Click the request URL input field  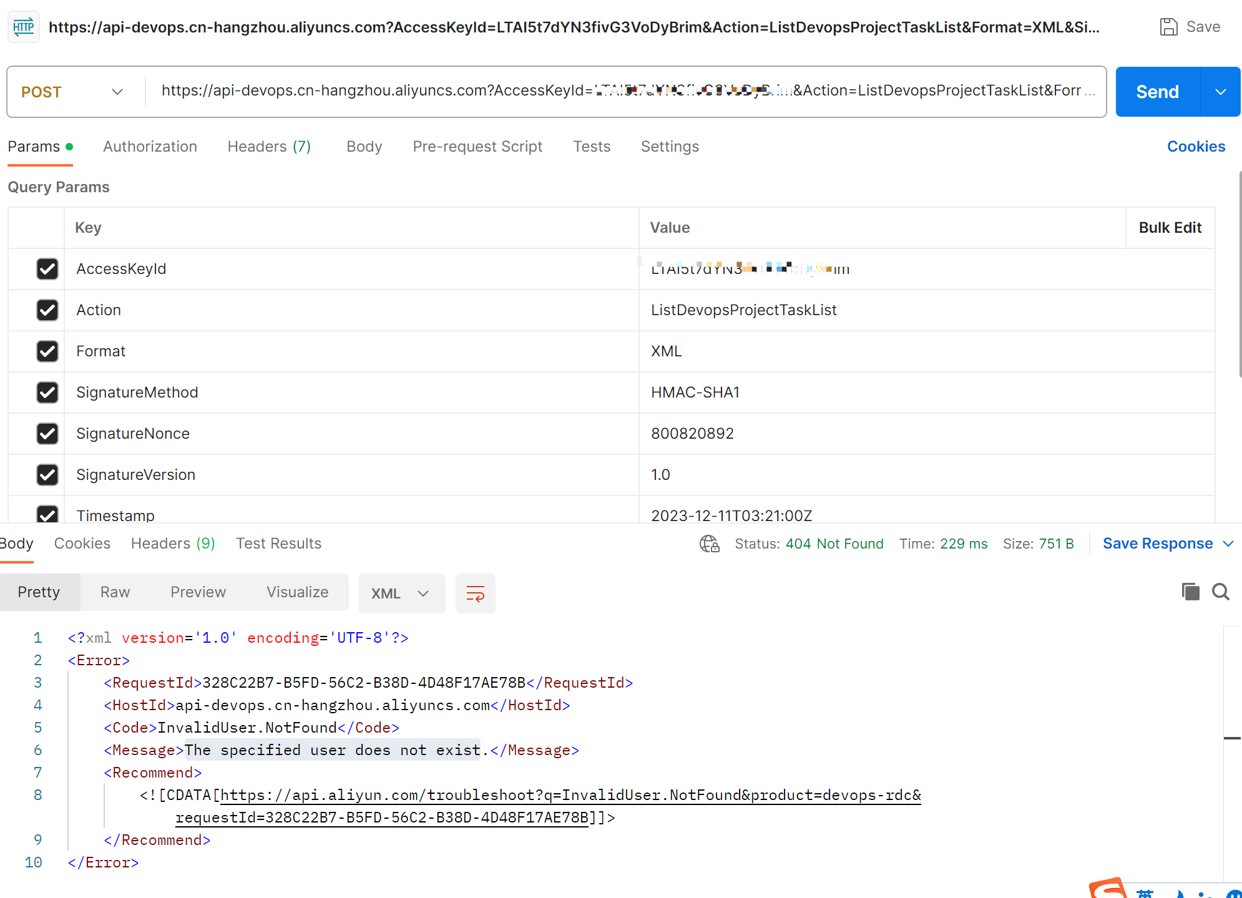(625, 91)
